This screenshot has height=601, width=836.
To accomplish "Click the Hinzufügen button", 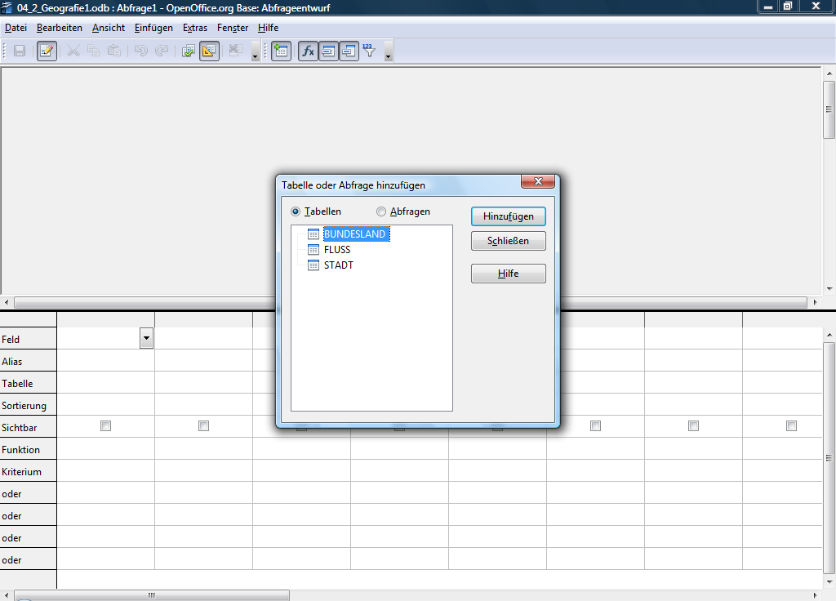I will (x=508, y=216).
